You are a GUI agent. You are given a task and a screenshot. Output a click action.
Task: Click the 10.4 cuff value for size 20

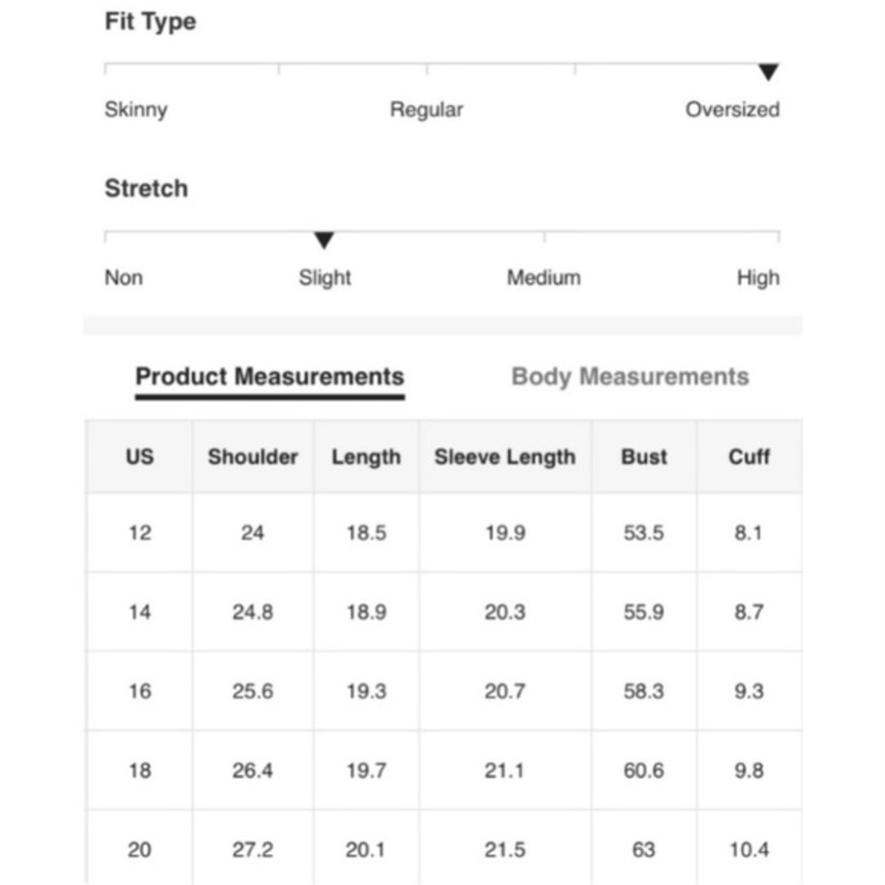pyautogui.click(x=749, y=850)
